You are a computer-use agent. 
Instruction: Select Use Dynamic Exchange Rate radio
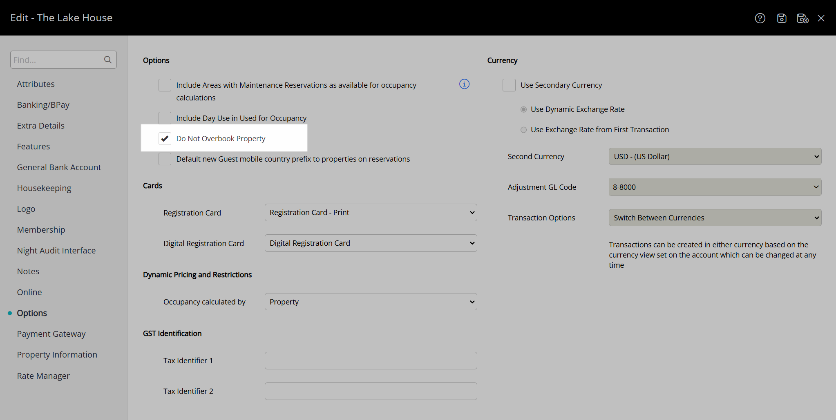(523, 109)
